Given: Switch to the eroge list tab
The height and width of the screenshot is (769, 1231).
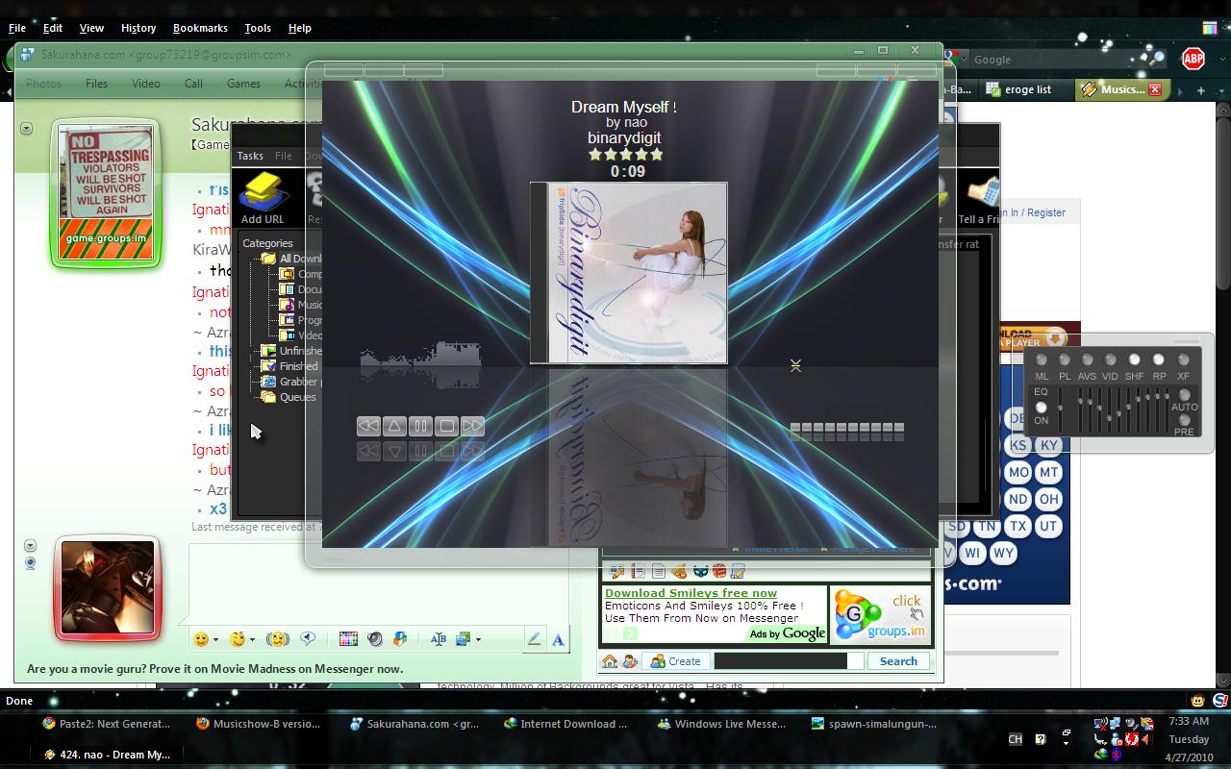Looking at the screenshot, I should [1026, 89].
